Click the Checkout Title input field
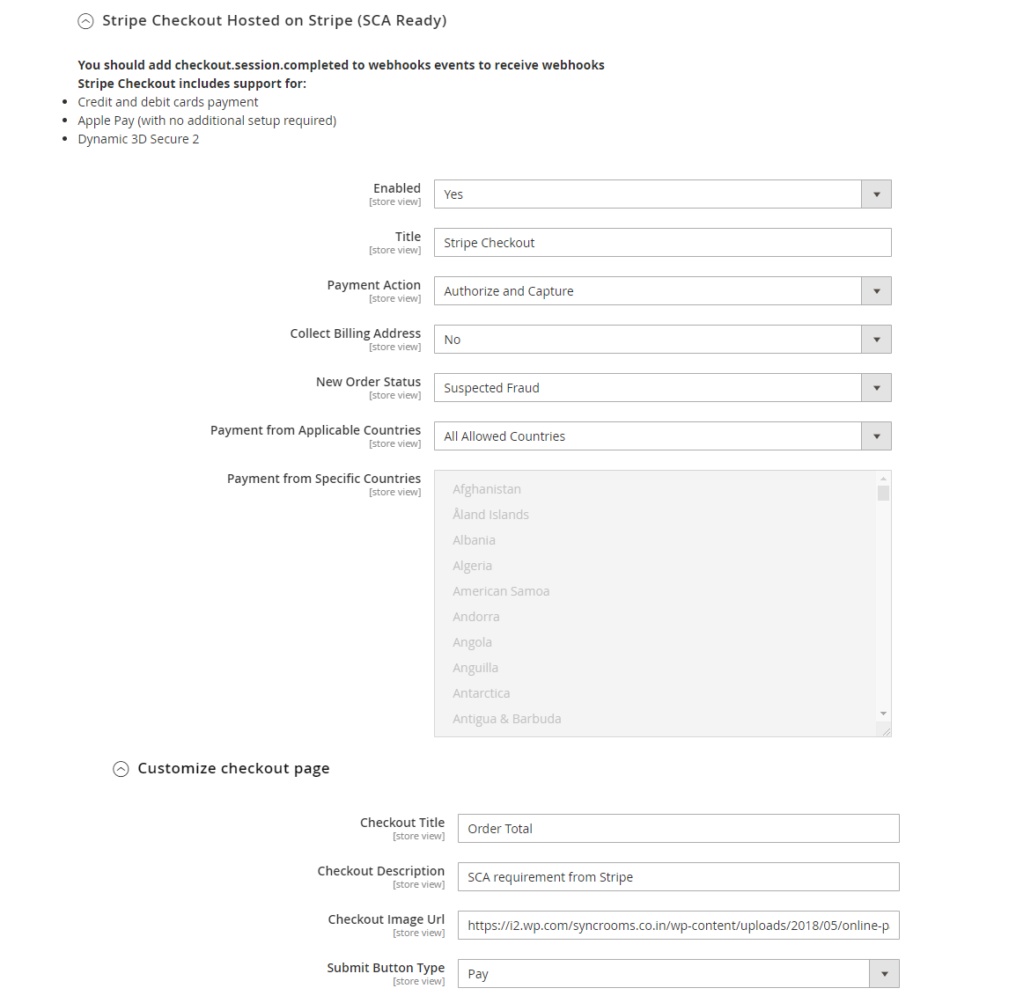The image size is (1016, 1003). pos(678,829)
